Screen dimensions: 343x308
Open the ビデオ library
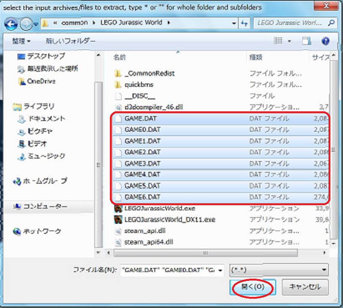(32, 144)
